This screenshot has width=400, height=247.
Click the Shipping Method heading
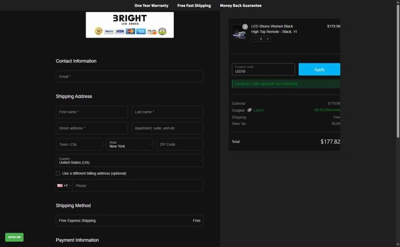tap(73, 205)
